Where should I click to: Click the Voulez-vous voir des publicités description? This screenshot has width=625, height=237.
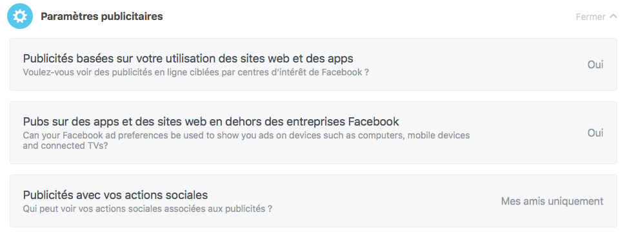tap(195, 73)
